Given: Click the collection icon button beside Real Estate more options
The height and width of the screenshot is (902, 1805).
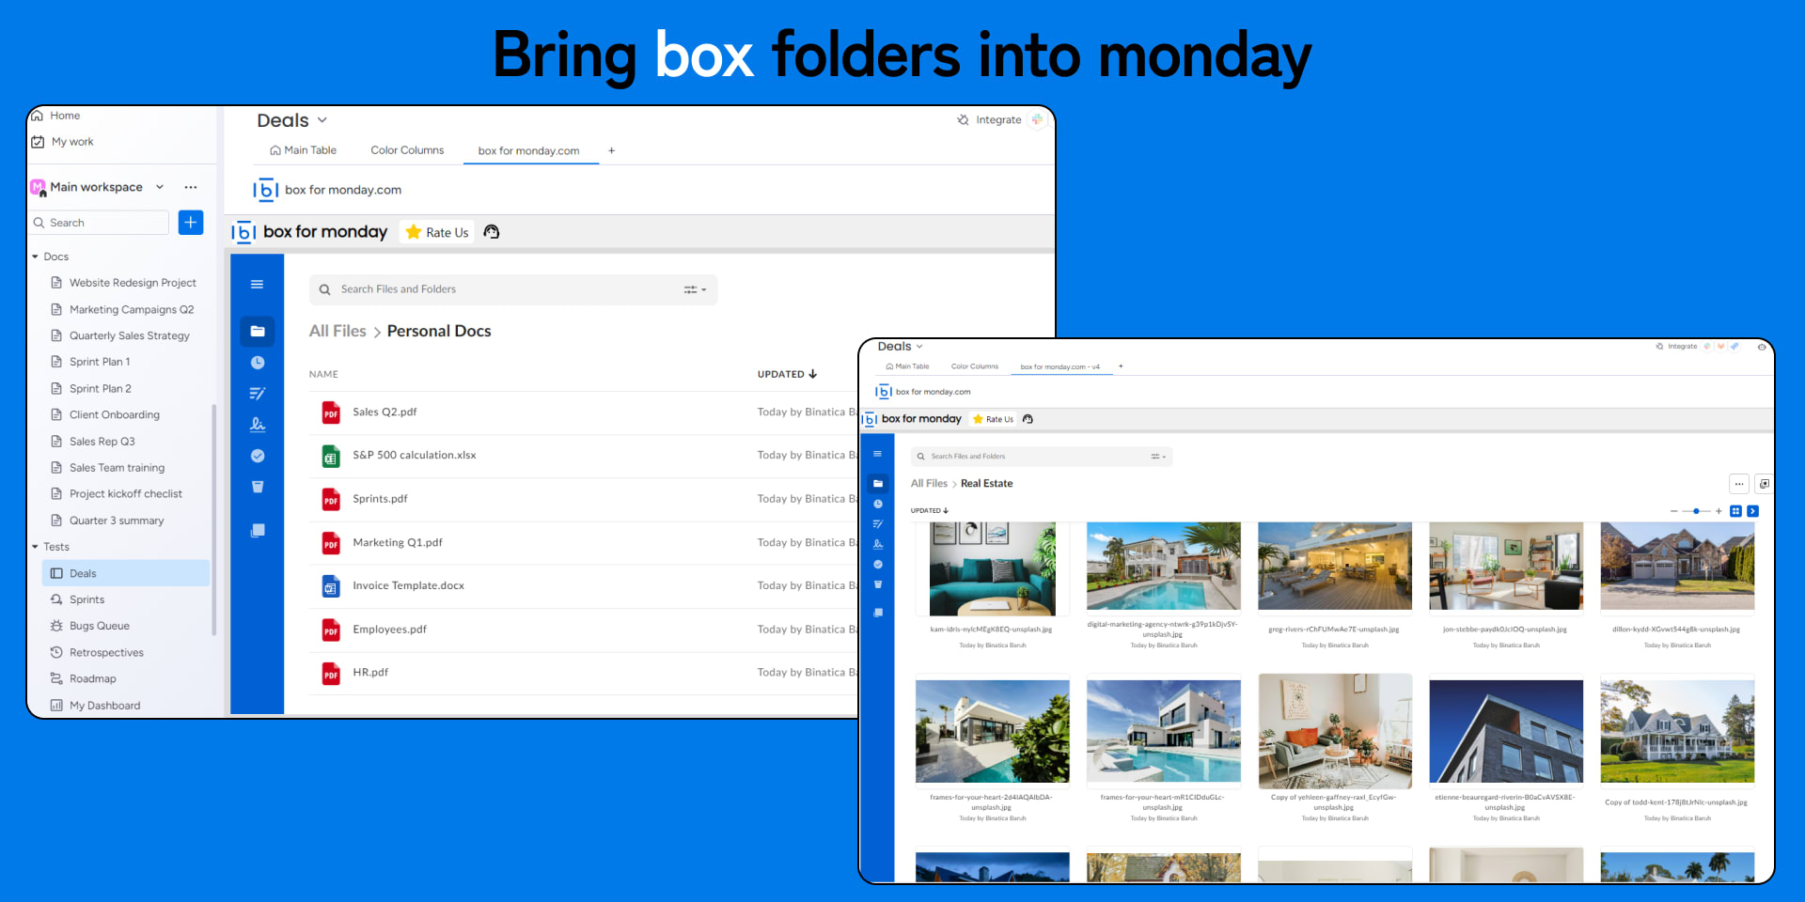Looking at the screenshot, I should pos(1764,484).
